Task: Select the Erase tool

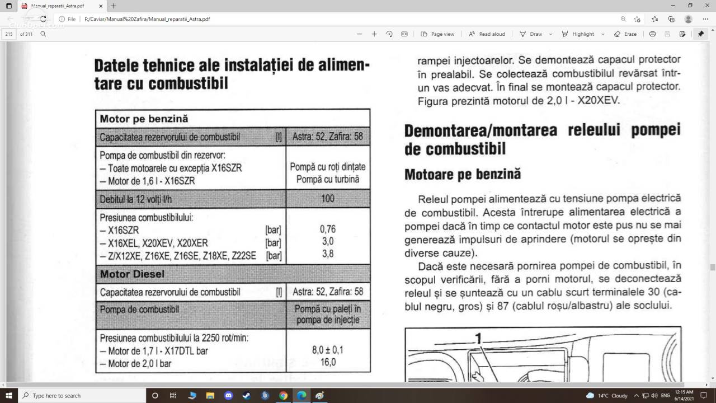Action: (x=625, y=34)
